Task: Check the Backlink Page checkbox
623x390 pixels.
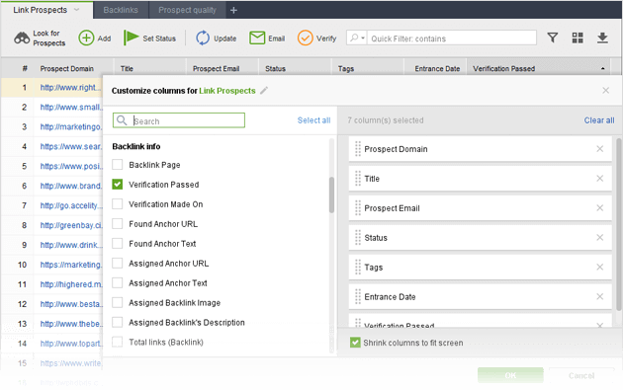Action: (x=118, y=165)
